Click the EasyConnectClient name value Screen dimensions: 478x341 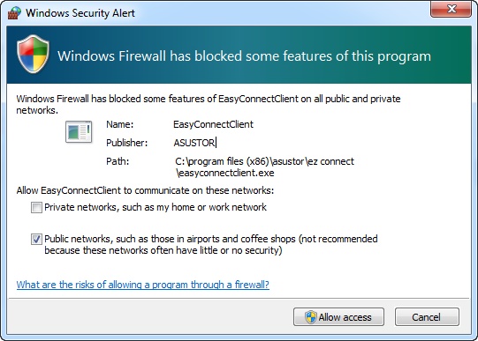(213, 124)
